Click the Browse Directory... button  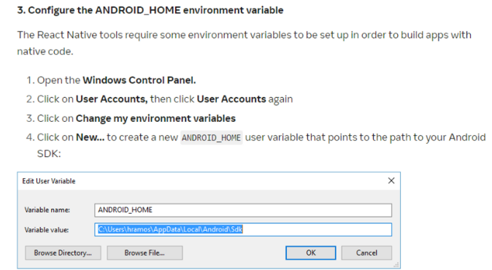click(63, 252)
